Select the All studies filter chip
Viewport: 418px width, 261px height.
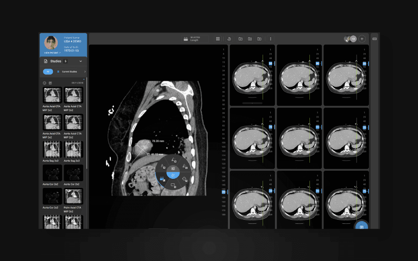coord(48,72)
